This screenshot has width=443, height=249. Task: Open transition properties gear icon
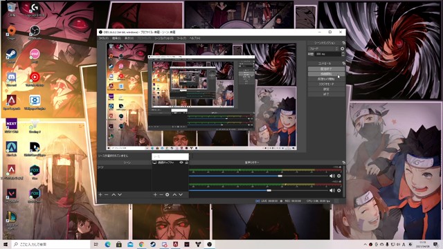click(343, 48)
